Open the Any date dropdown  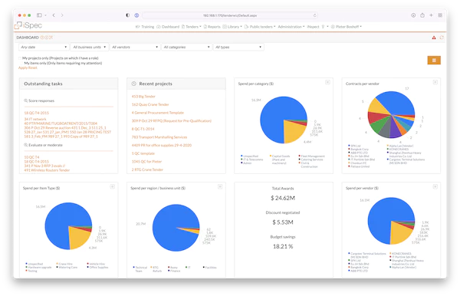pyautogui.click(x=44, y=47)
